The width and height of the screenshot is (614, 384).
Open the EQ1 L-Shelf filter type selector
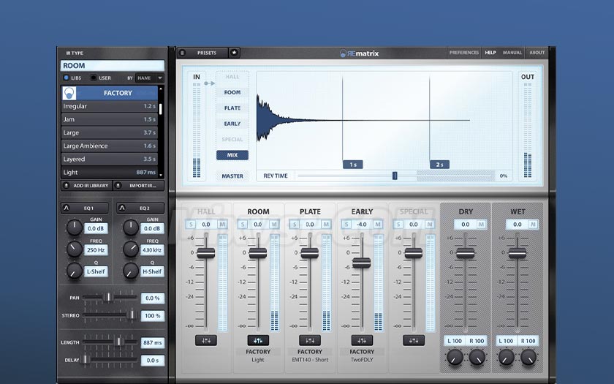tap(96, 271)
